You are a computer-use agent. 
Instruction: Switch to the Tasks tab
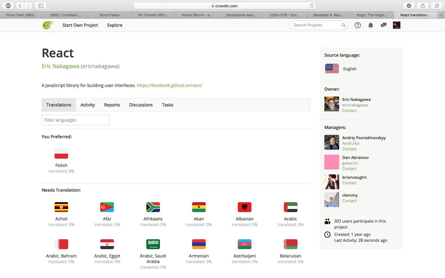168,105
